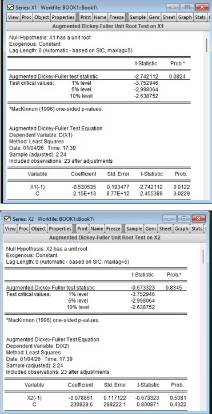Click 'Null Hypothesis: X2 has a unit root' line

46,249
